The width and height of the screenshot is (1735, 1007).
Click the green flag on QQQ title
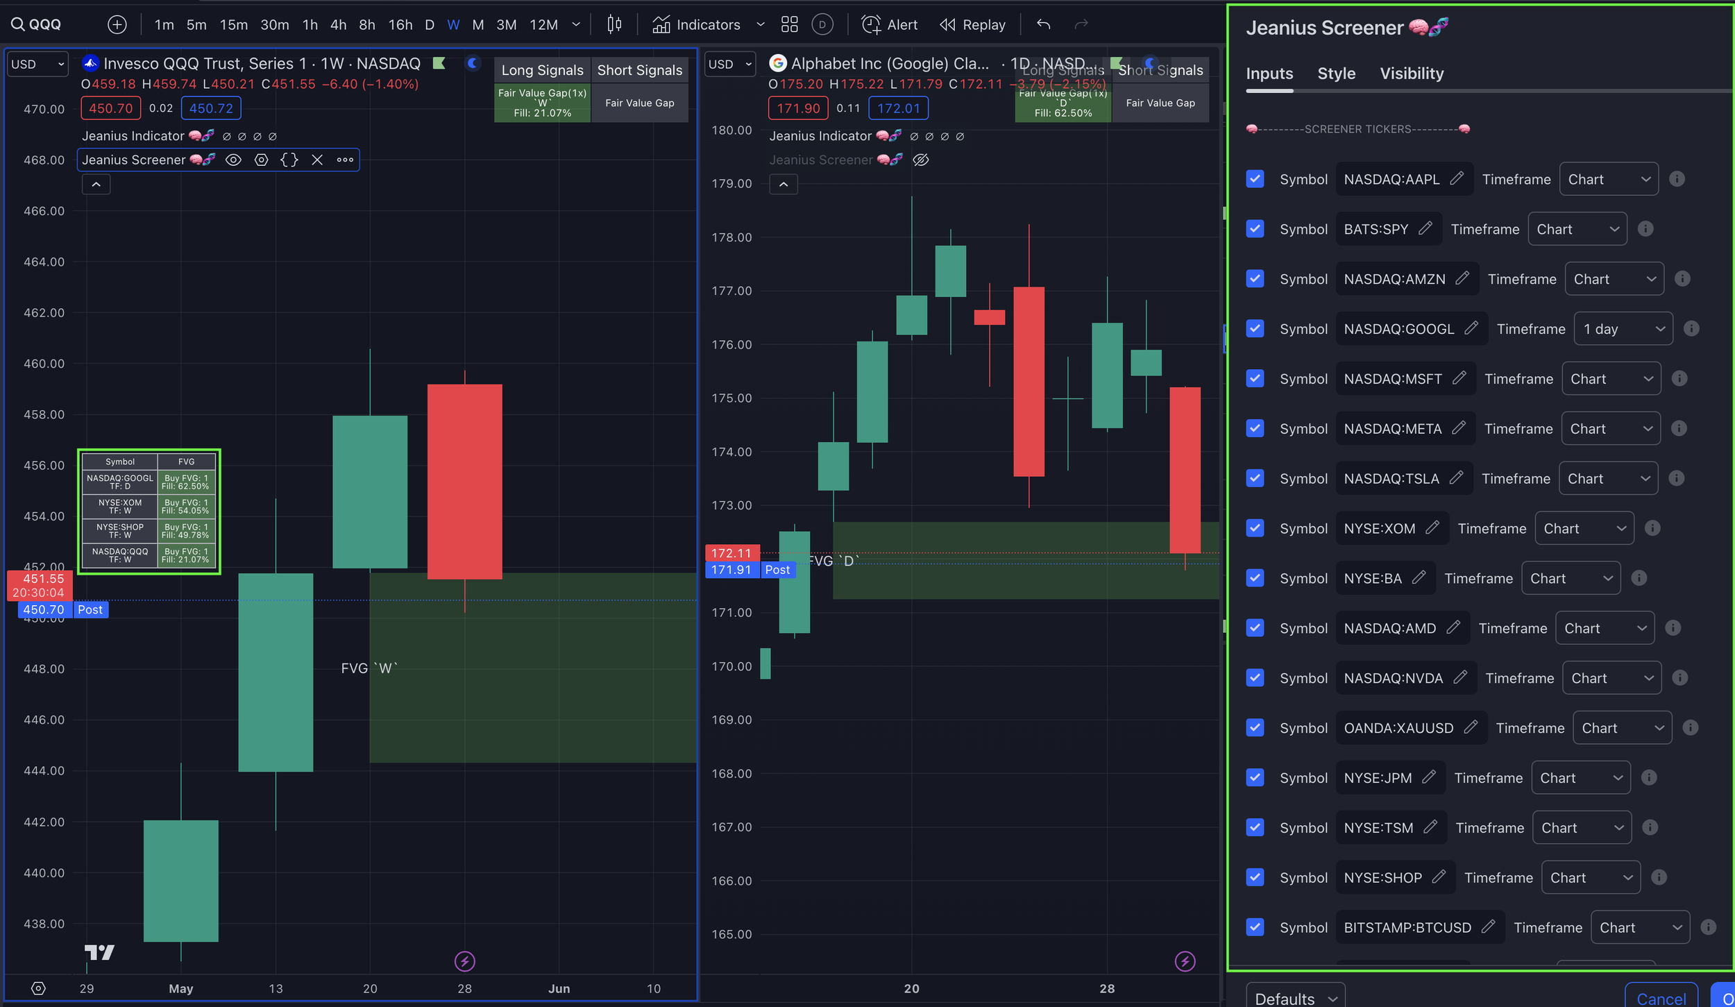pyautogui.click(x=439, y=63)
